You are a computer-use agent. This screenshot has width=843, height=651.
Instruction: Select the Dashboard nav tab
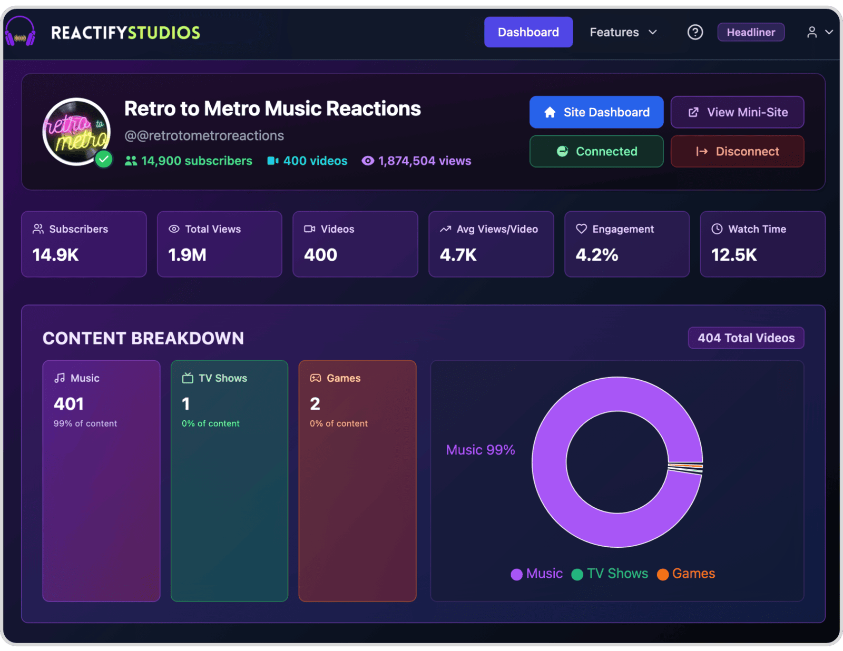(x=528, y=32)
